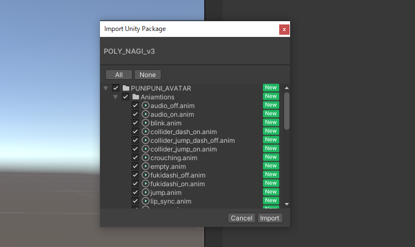This screenshot has height=247, width=415.
Task: Click the collider_jump_dash_off.anim clip icon
Action: (x=145, y=140)
